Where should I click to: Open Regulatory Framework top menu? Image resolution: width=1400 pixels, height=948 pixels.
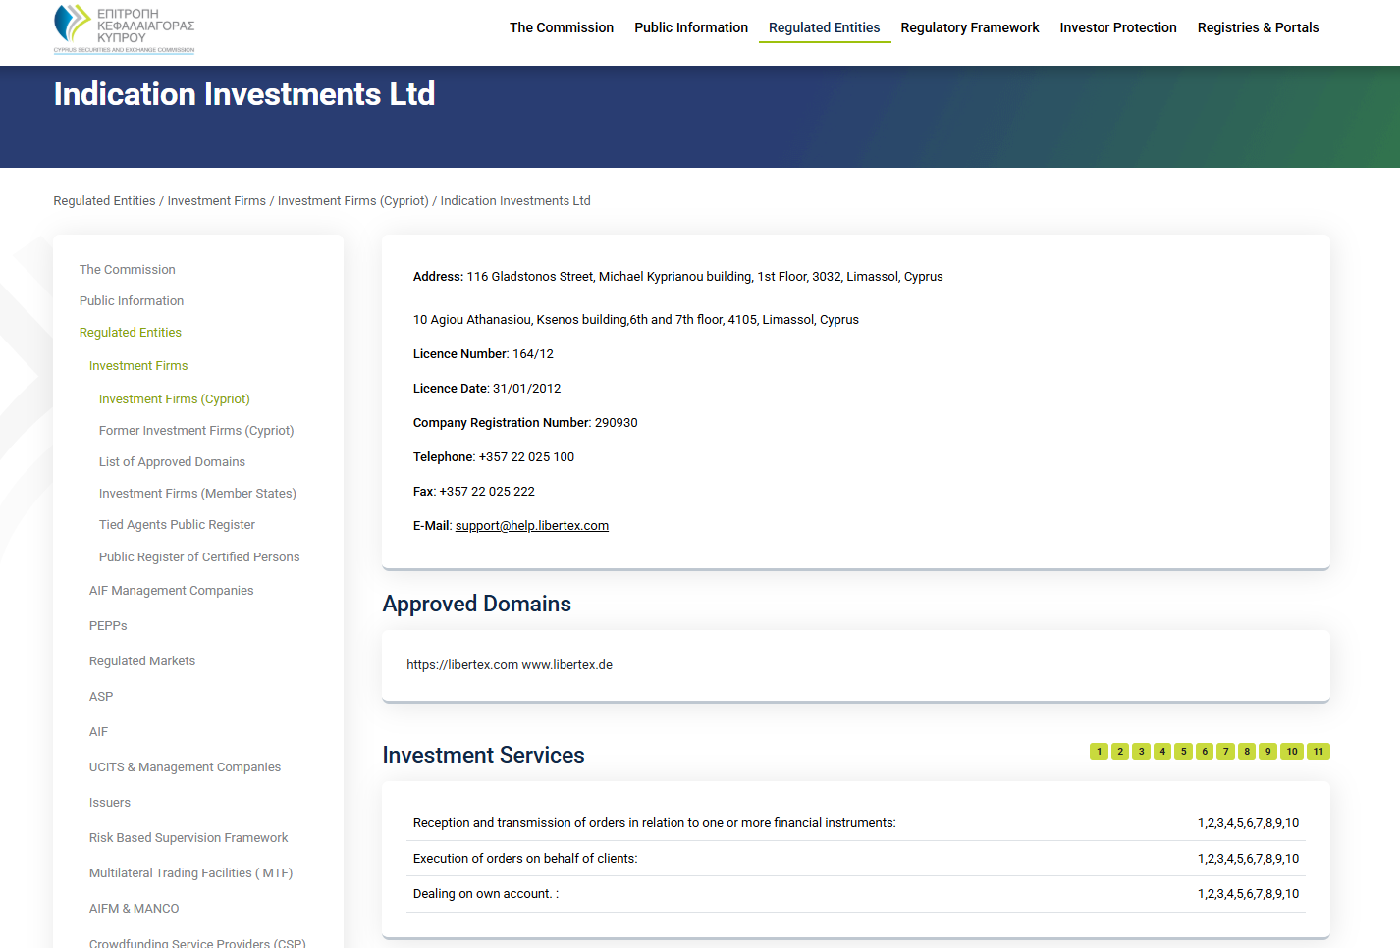pyautogui.click(x=970, y=27)
